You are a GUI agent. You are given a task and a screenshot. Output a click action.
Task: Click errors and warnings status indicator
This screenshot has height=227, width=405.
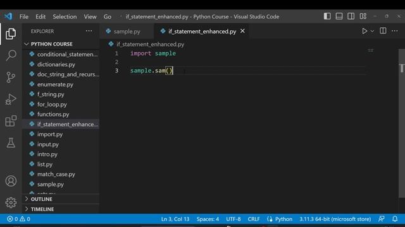(x=18, y=219)
